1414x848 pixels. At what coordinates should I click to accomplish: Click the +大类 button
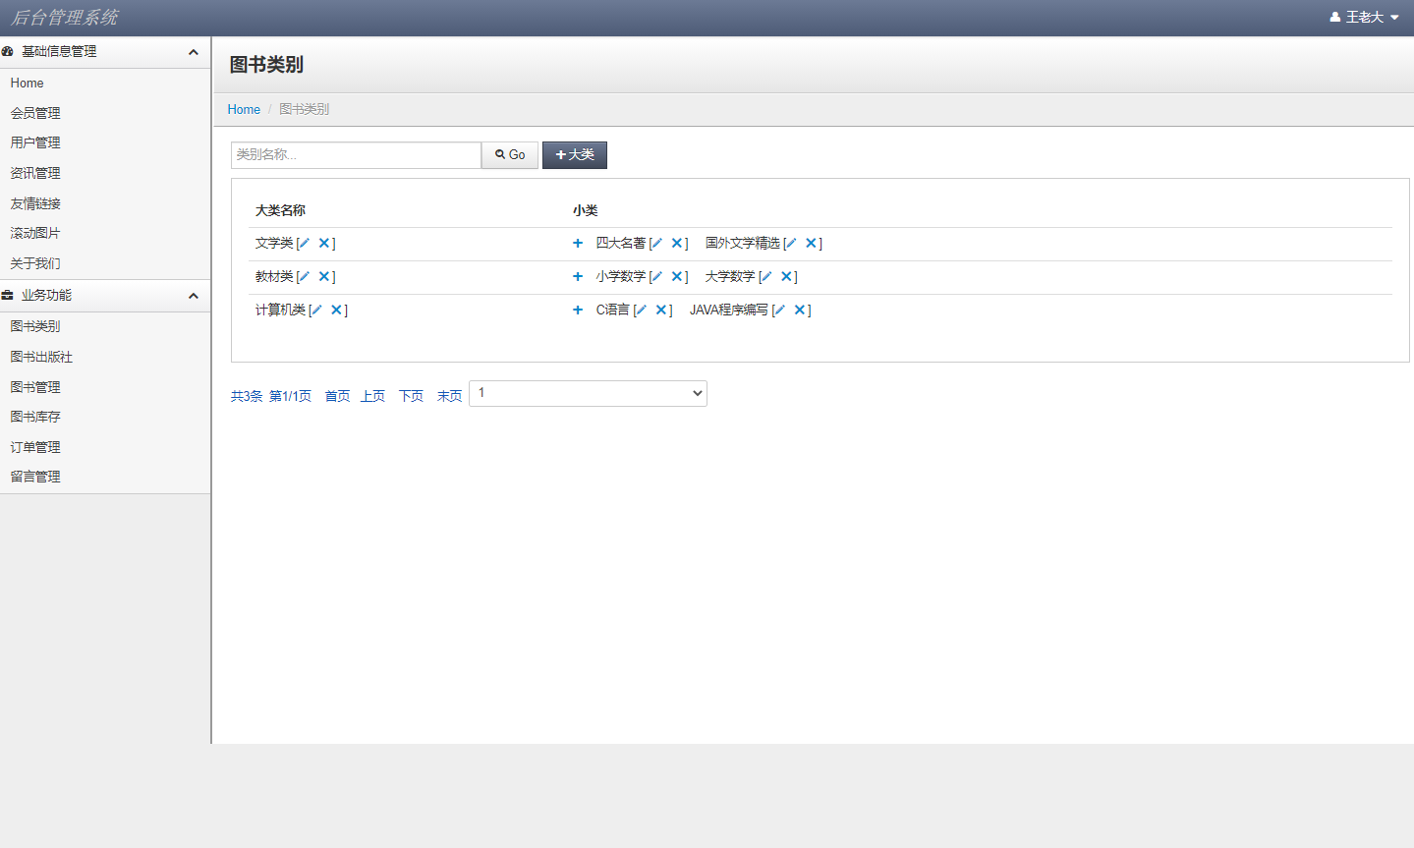[574, 154]
